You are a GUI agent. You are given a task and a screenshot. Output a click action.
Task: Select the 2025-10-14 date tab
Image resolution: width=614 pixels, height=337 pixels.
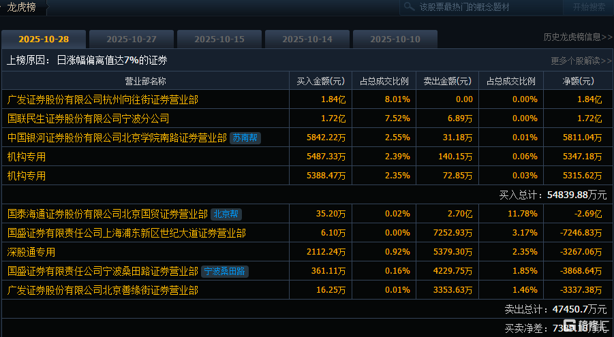[x=307, y=39]
